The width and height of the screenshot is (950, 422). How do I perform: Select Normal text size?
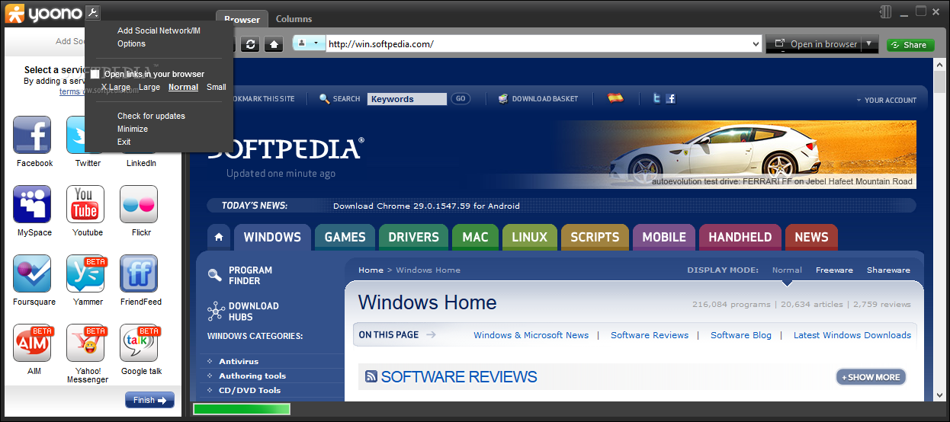click(183, 87)
